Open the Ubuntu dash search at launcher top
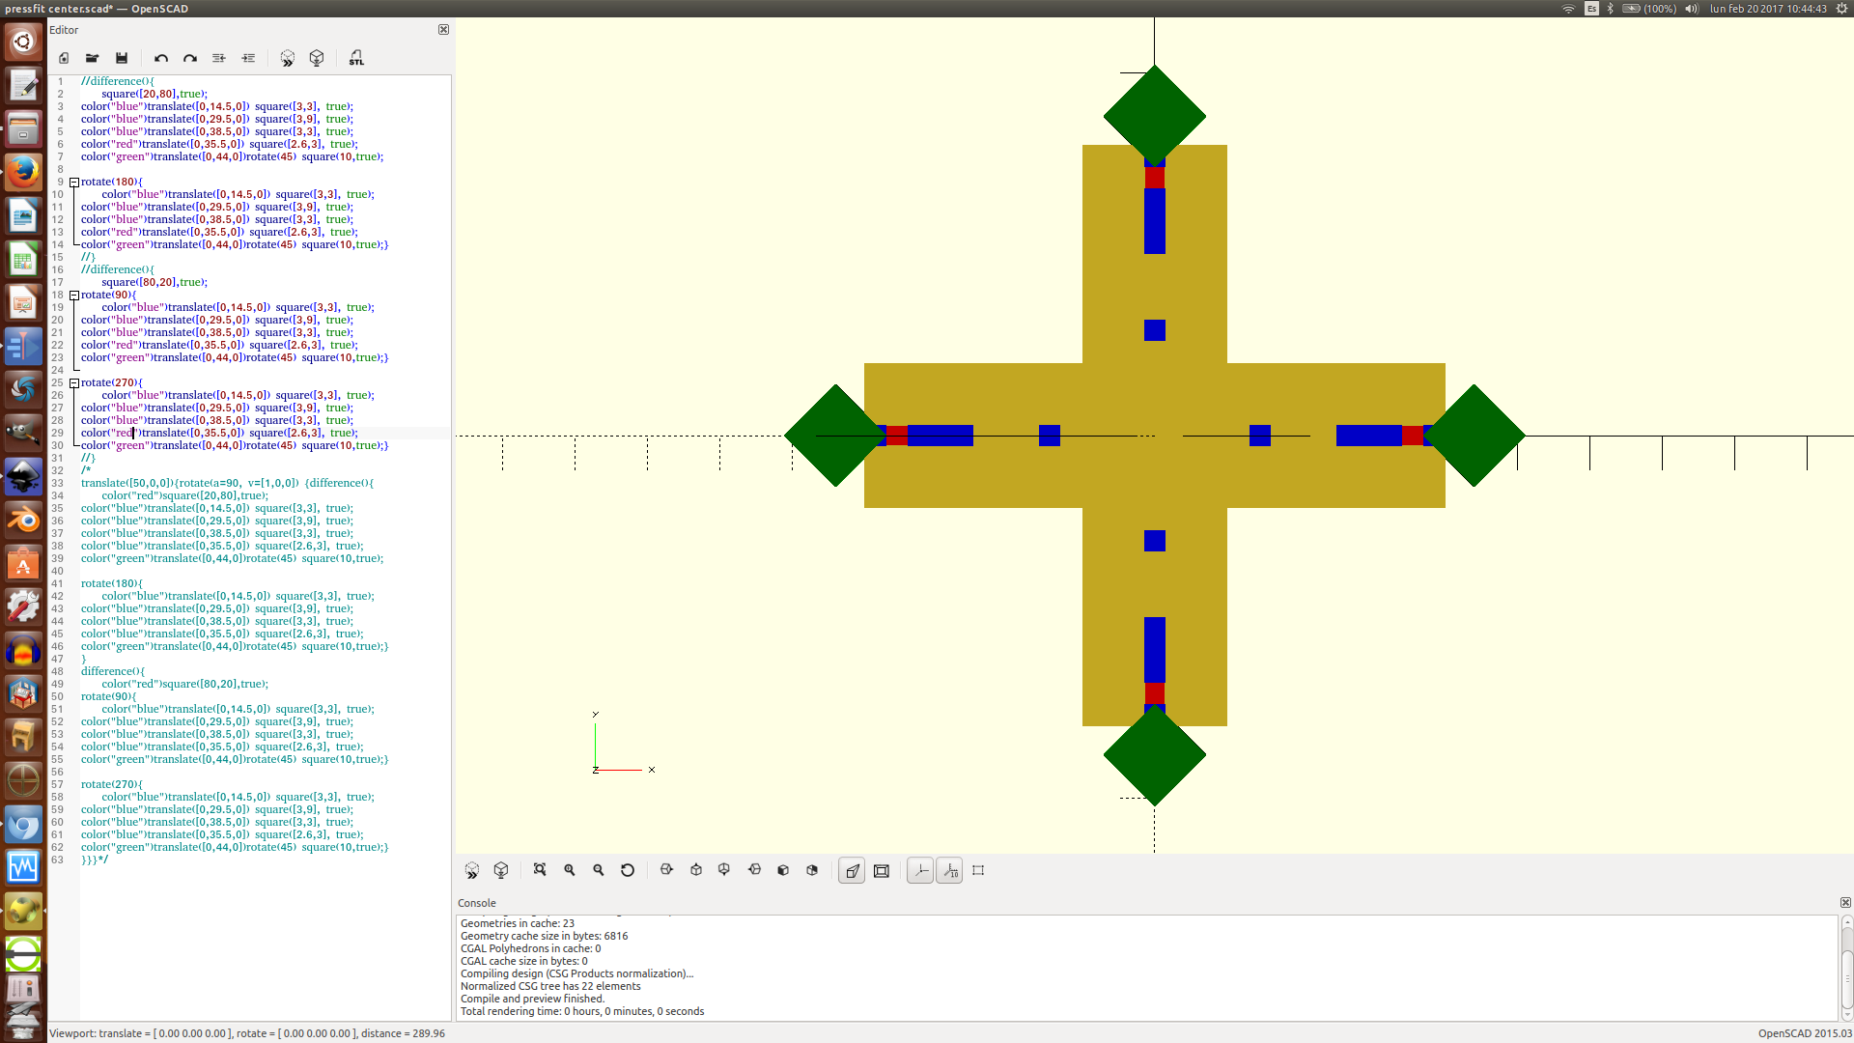The width and height of the screenshot is (1854, 1043). click(x=23, y=42)
